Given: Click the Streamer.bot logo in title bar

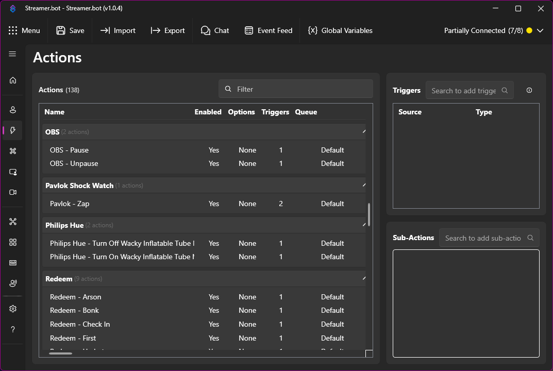Looking at the screenshot, I should coord(13,8).
